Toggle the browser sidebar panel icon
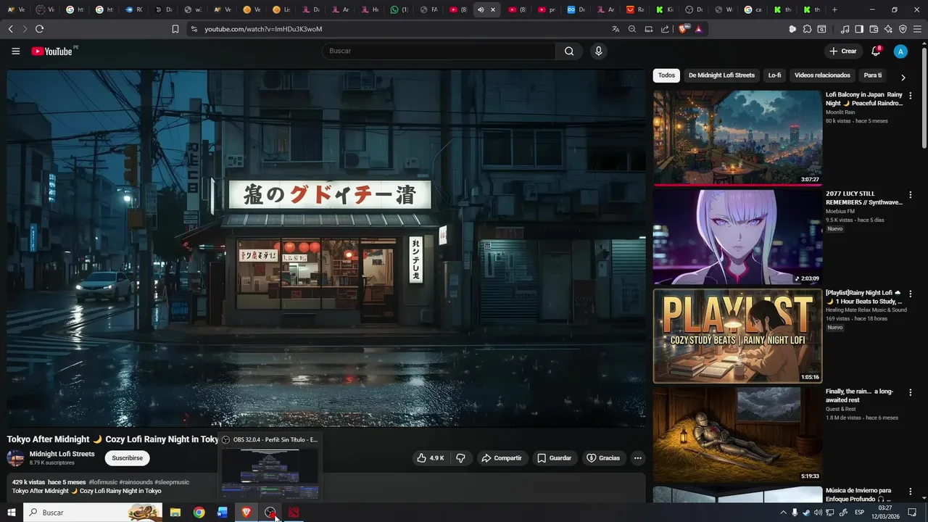Screen dimensions: 928x522 tap(859, 29)
